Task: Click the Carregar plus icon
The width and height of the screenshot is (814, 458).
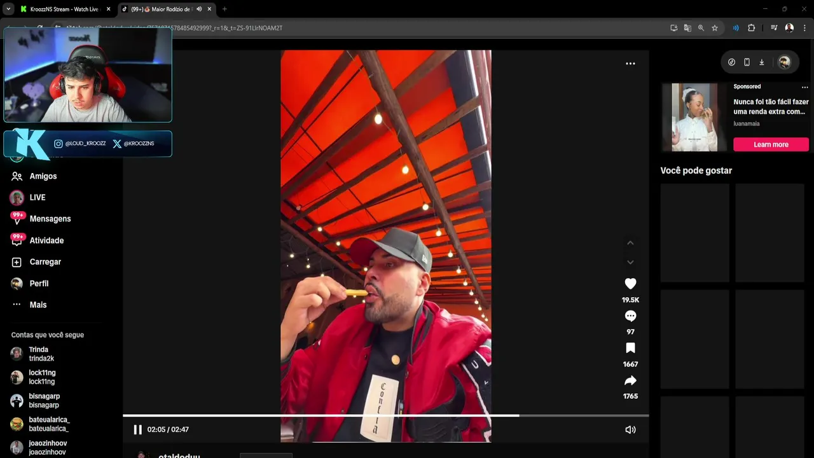Action: 17,262
